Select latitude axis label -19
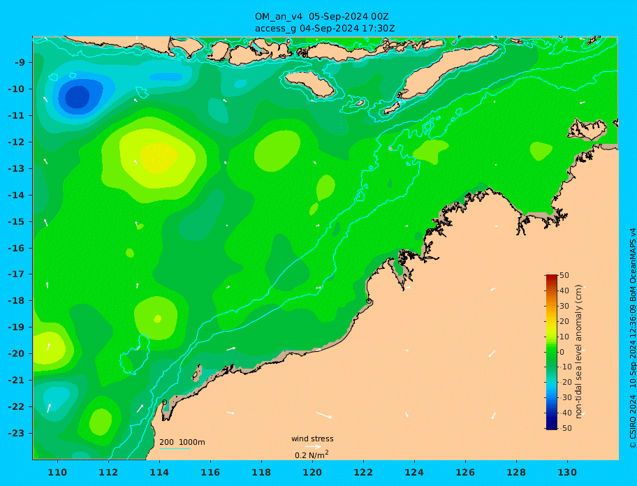Image resolution: width=637 pixels, height=486 pixels. click(17, 327)
